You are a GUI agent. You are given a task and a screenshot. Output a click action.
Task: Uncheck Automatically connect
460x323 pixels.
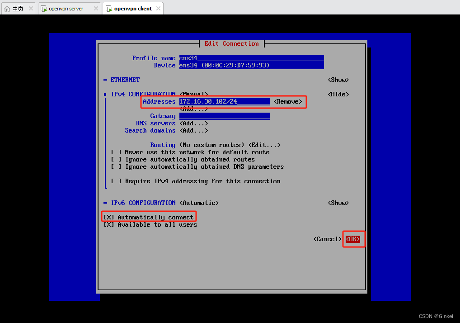click(x=109, y=217)
